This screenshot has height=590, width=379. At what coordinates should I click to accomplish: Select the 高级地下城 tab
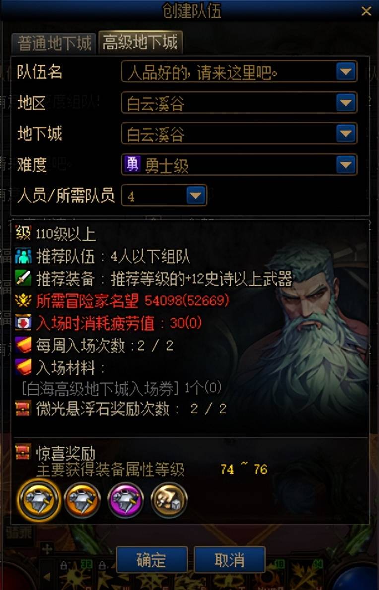[x=140, y=42]
